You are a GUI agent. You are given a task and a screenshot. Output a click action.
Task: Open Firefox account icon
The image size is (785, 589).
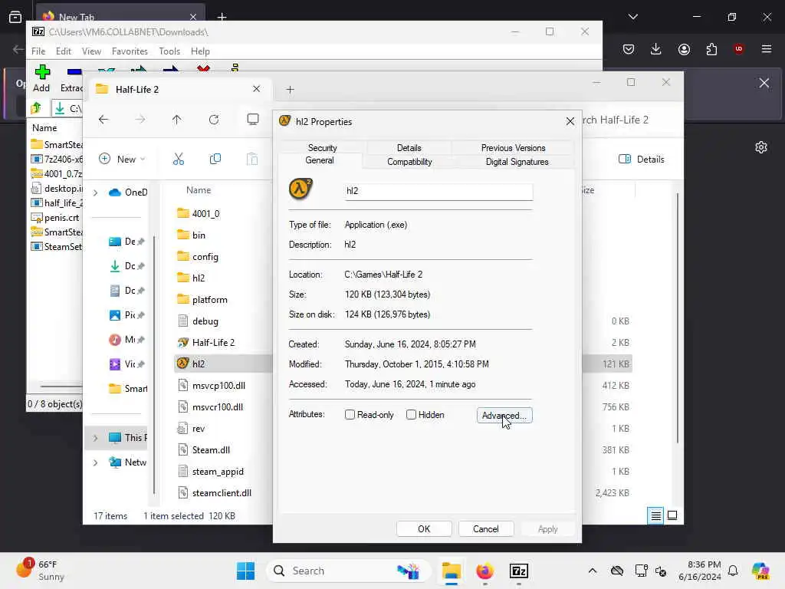pos(684,49)
